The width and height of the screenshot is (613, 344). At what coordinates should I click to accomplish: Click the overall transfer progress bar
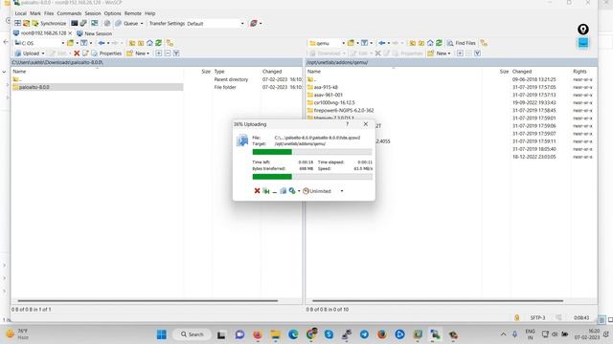pyautogui.click(x=312, y=177)
